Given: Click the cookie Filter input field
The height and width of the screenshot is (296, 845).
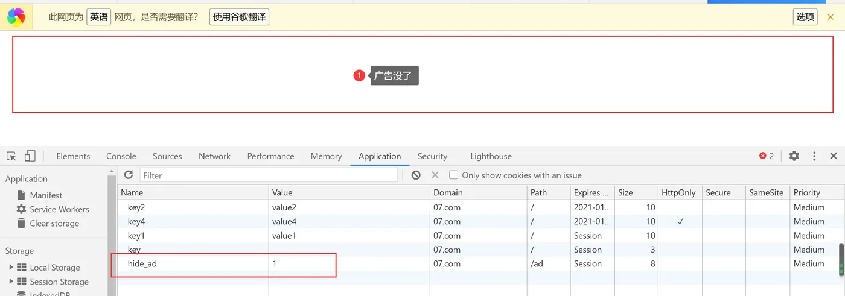Looking at the screenshot, I should (269, 175).
